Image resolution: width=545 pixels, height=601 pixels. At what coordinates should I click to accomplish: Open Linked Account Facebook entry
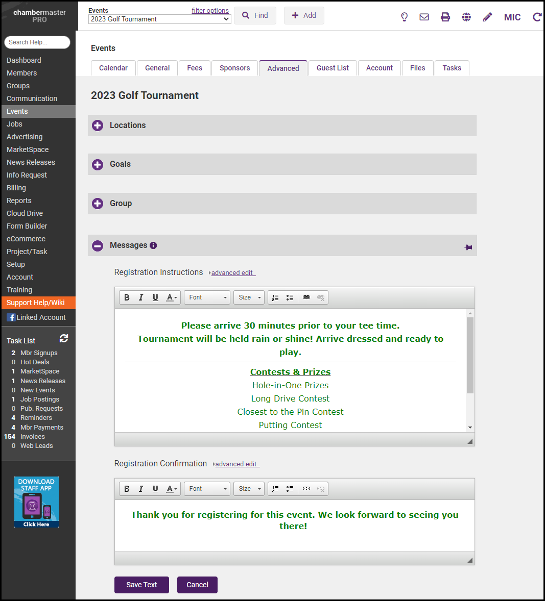(x=36, y=317)
